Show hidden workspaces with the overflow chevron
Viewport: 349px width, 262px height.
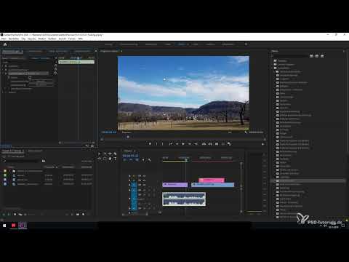246,44
